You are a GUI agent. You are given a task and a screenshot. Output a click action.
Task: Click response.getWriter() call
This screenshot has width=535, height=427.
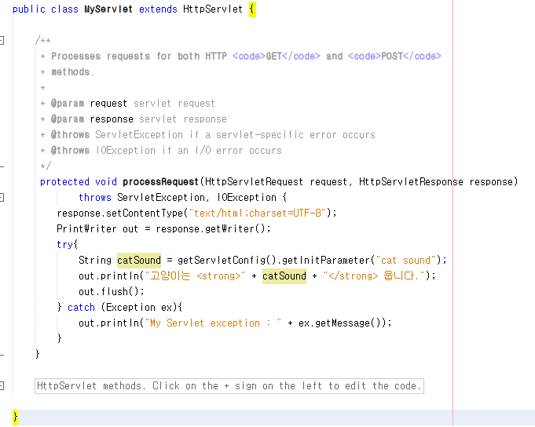[x=211, y=229]
